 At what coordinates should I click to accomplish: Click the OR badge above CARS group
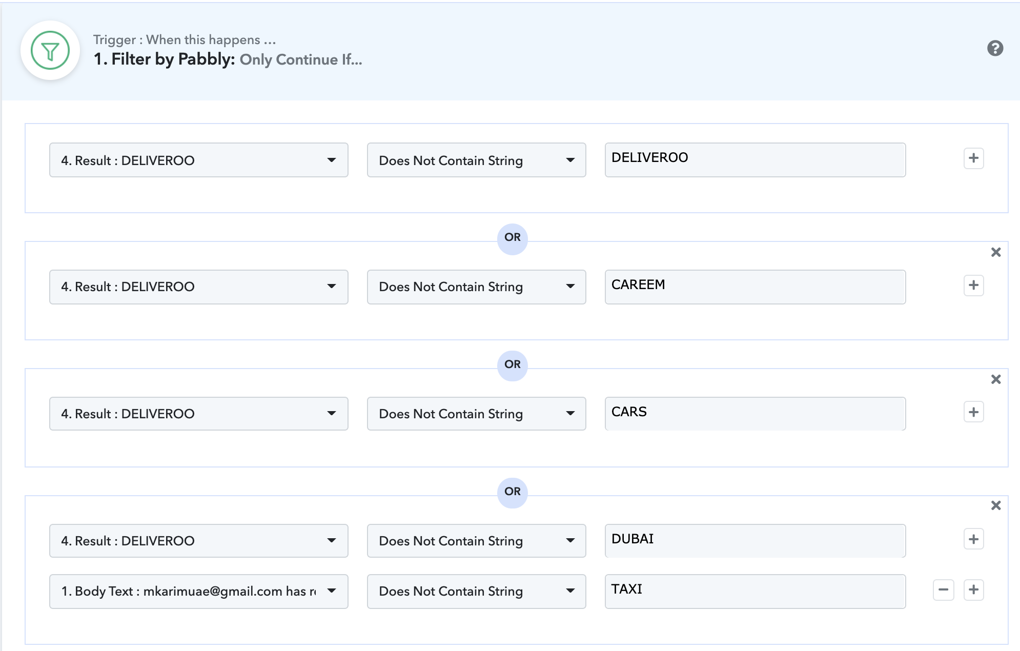(x=513, y=366)
